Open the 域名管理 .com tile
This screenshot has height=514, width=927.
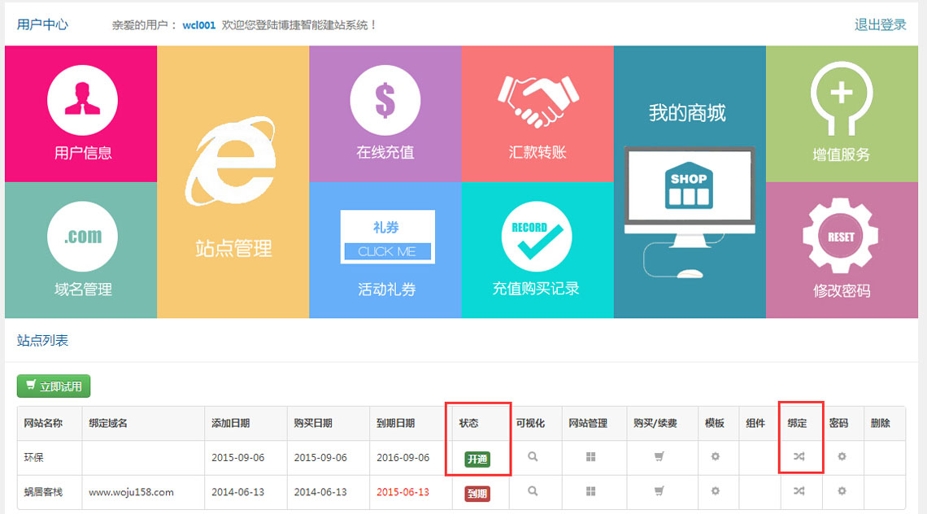click(x=81, y=250)
